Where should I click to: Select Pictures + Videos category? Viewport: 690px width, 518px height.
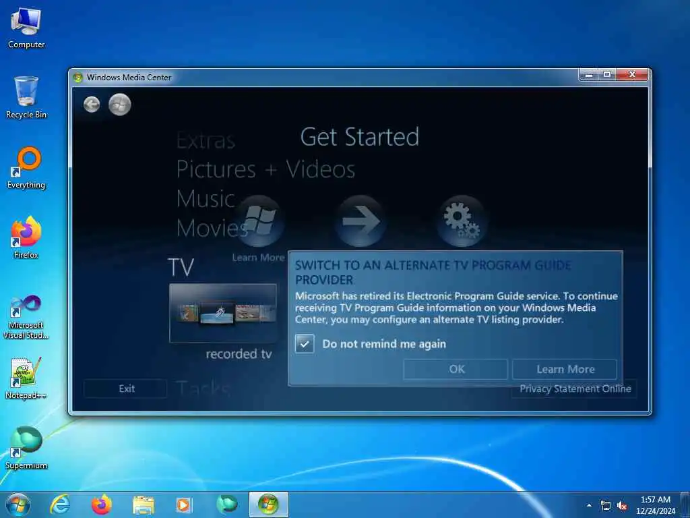[265, 169]
